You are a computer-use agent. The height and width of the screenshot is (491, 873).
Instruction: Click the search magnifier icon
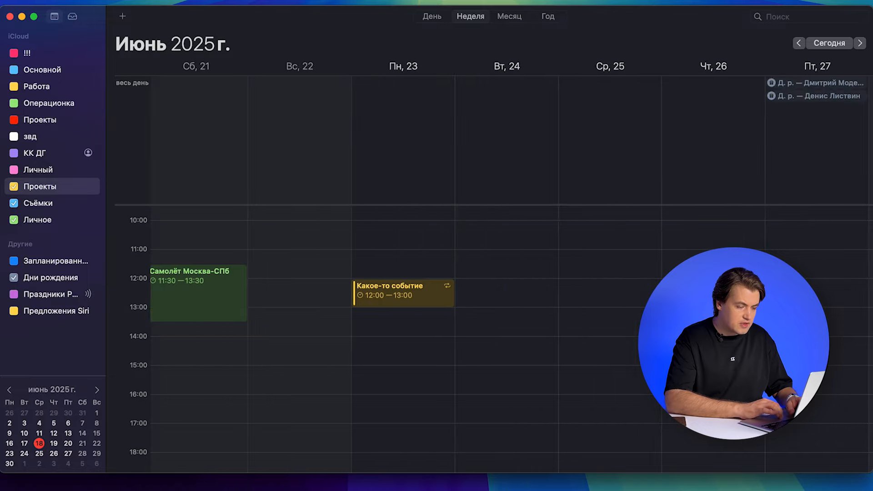pyautogui.click(x=758, y=16)
